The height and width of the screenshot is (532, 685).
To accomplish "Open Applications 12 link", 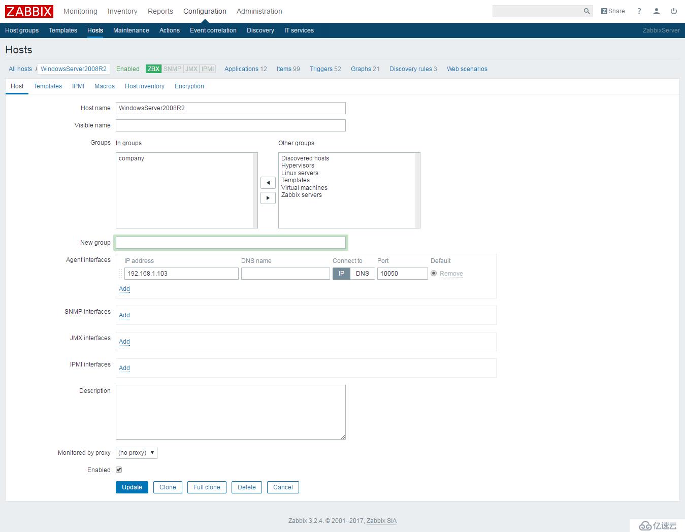I will (x=246, y=69).
